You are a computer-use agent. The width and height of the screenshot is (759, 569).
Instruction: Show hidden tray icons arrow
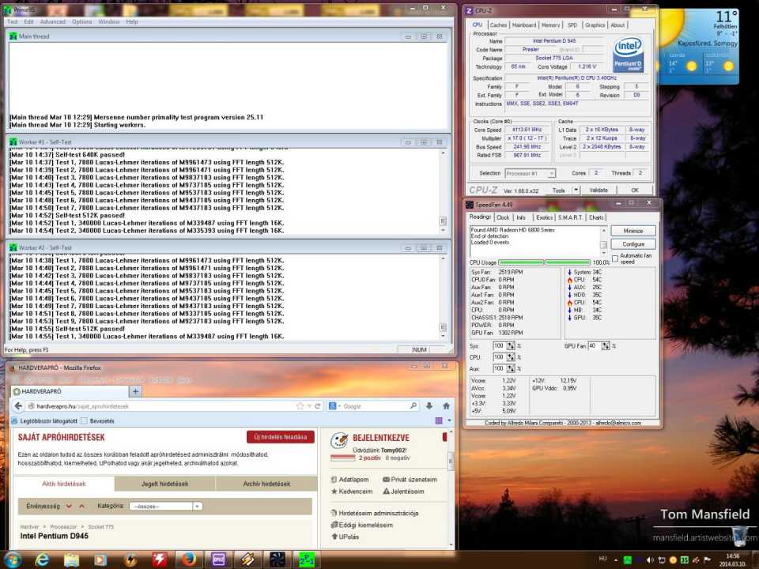tap(616, 560)
